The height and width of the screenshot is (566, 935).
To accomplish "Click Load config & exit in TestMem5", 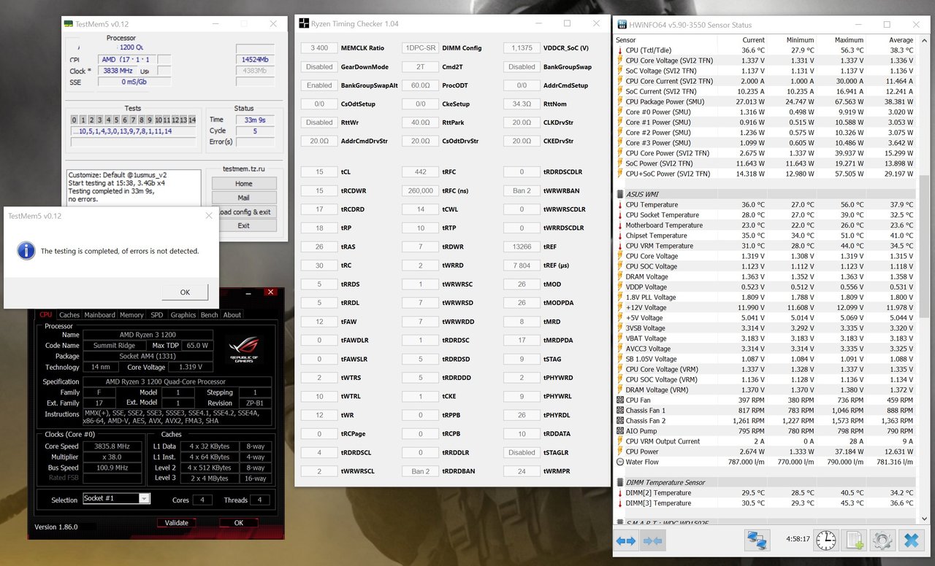I will coord(248,212).
